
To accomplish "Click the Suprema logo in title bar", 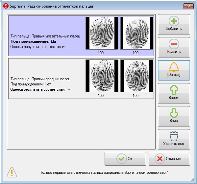I will click(x=6, y=6).
